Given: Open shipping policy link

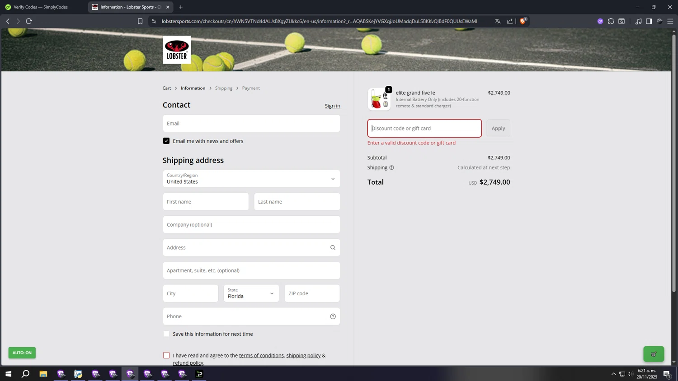Looking at the screenshot, I should pos(303,356).
